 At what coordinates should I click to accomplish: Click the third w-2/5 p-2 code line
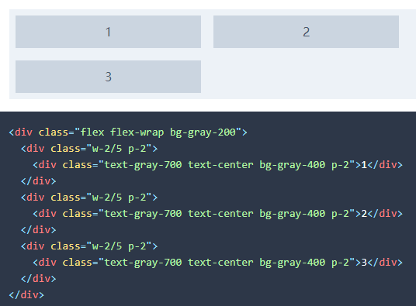tap(89, 246)
